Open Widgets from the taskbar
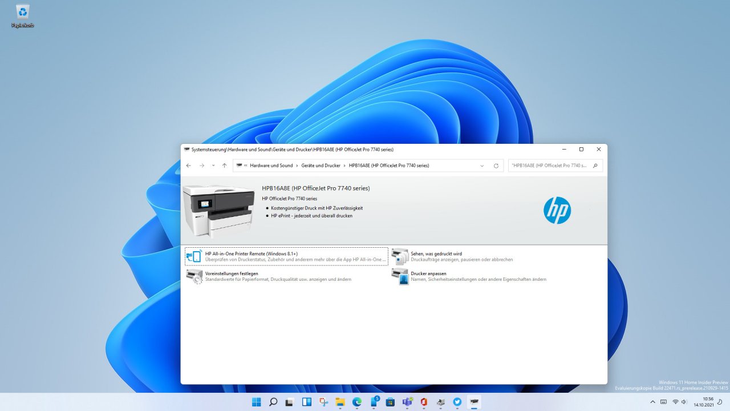This screenshot has width=730, height=411. (x=306, y=402)
